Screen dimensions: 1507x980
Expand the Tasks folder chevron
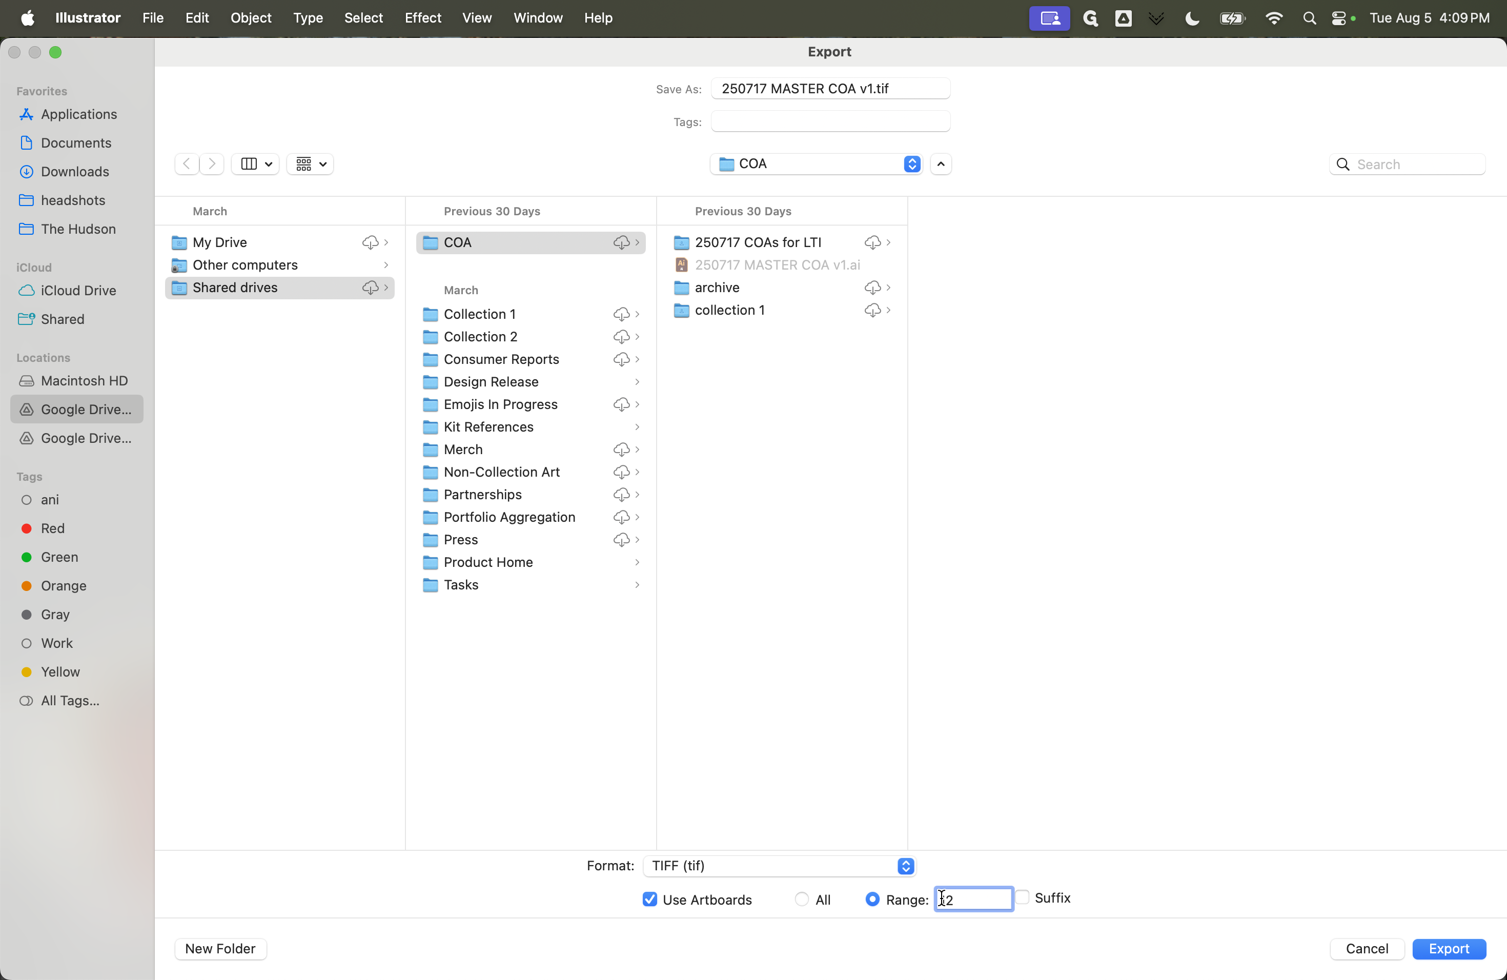tap(637, 585)
